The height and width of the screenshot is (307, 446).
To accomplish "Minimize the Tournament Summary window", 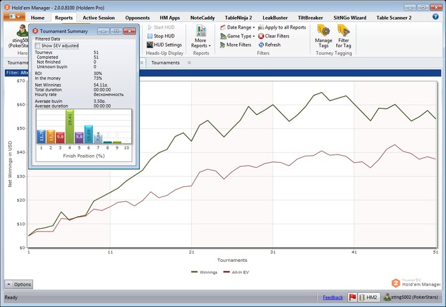I will [x=103, y=31].
